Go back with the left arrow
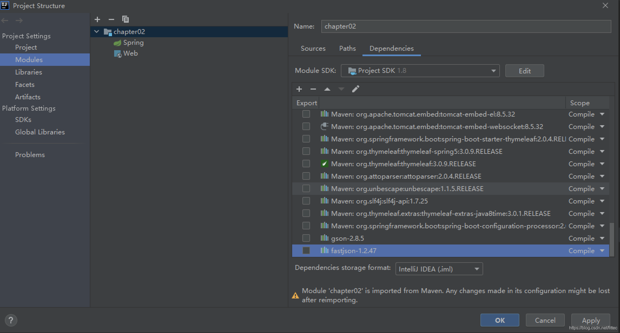Viewport: 620px width, 333px height. (5, 21)
